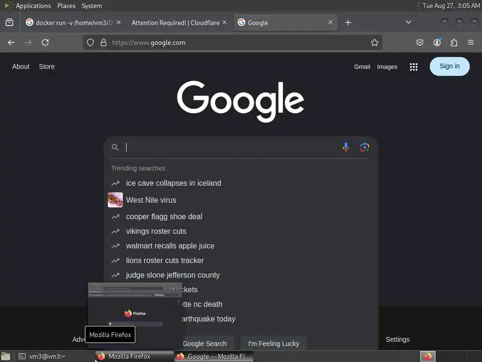Switch to Google — Mozilla Firefox taskbar window

[x=214, y=356]
